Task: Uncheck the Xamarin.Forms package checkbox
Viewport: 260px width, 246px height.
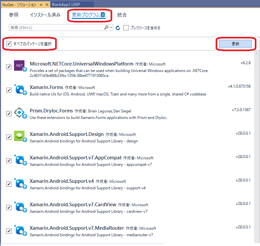Action: 8,90
